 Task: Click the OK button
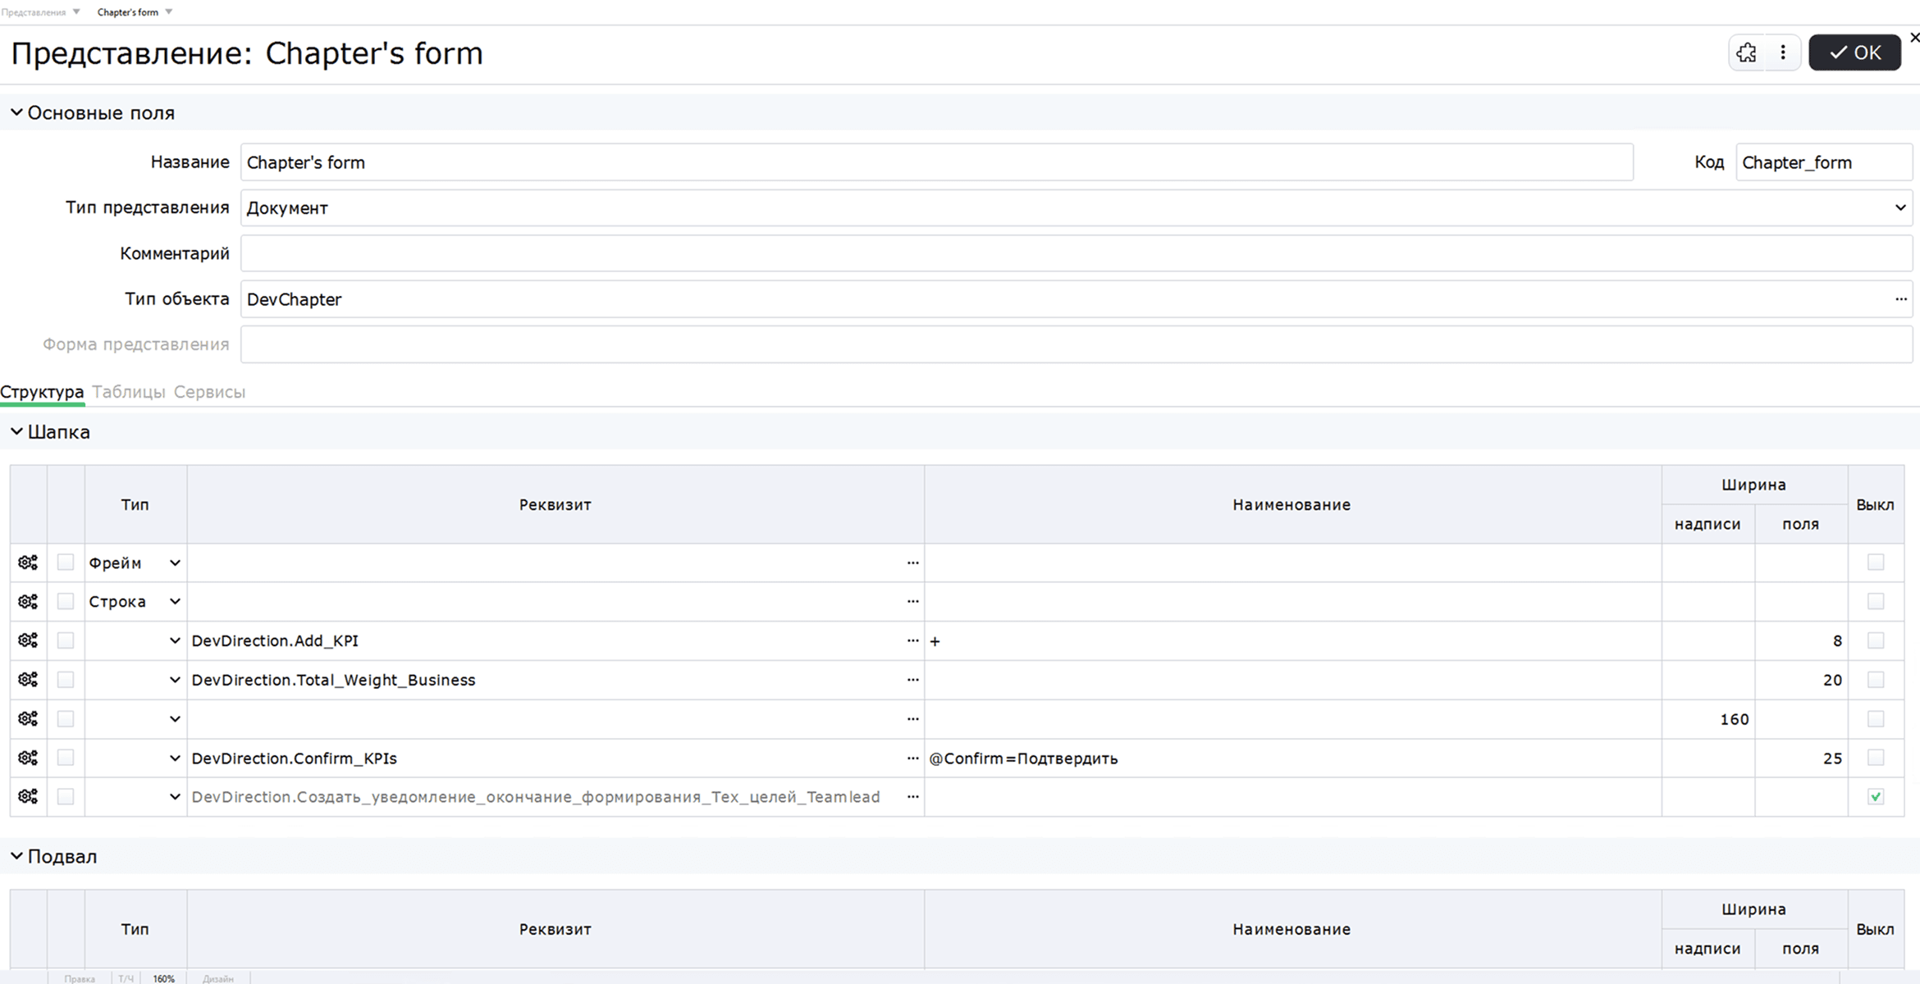coord(1854,53)
